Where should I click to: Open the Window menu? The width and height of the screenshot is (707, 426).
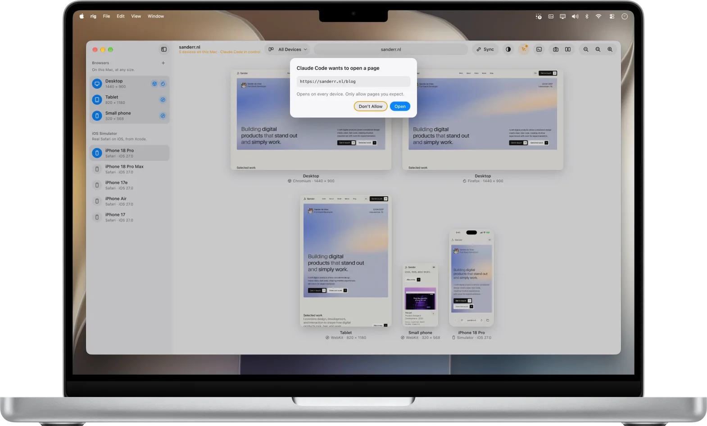(156, 16)
